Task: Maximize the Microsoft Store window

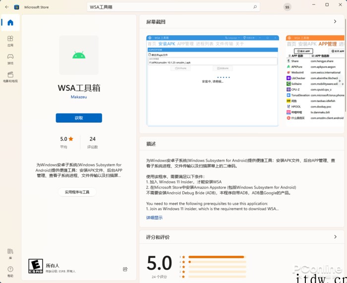Action: 327,4
